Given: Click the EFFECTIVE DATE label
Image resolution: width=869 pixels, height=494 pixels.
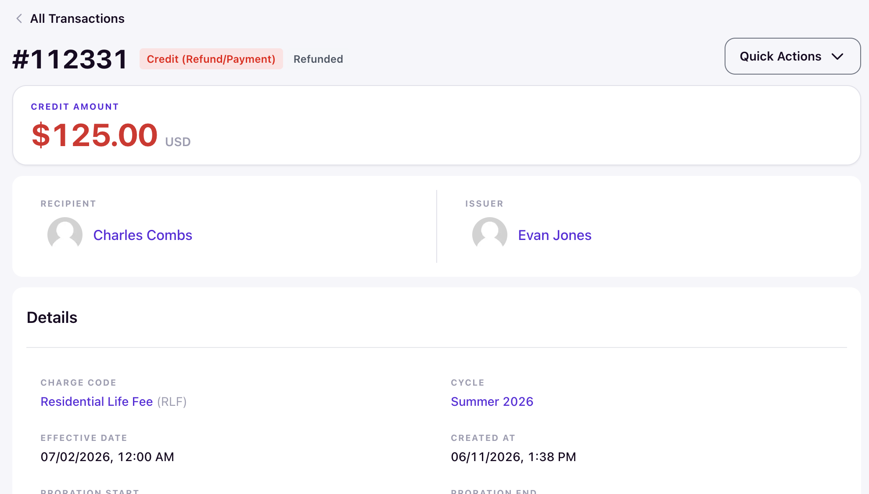Looking at the screenshot, I should click(x=84, y=438).
